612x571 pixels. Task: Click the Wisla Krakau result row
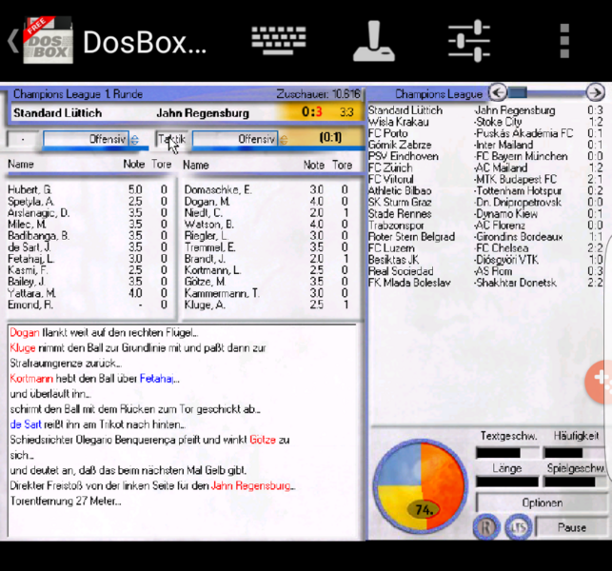click(x=485, y=122)
